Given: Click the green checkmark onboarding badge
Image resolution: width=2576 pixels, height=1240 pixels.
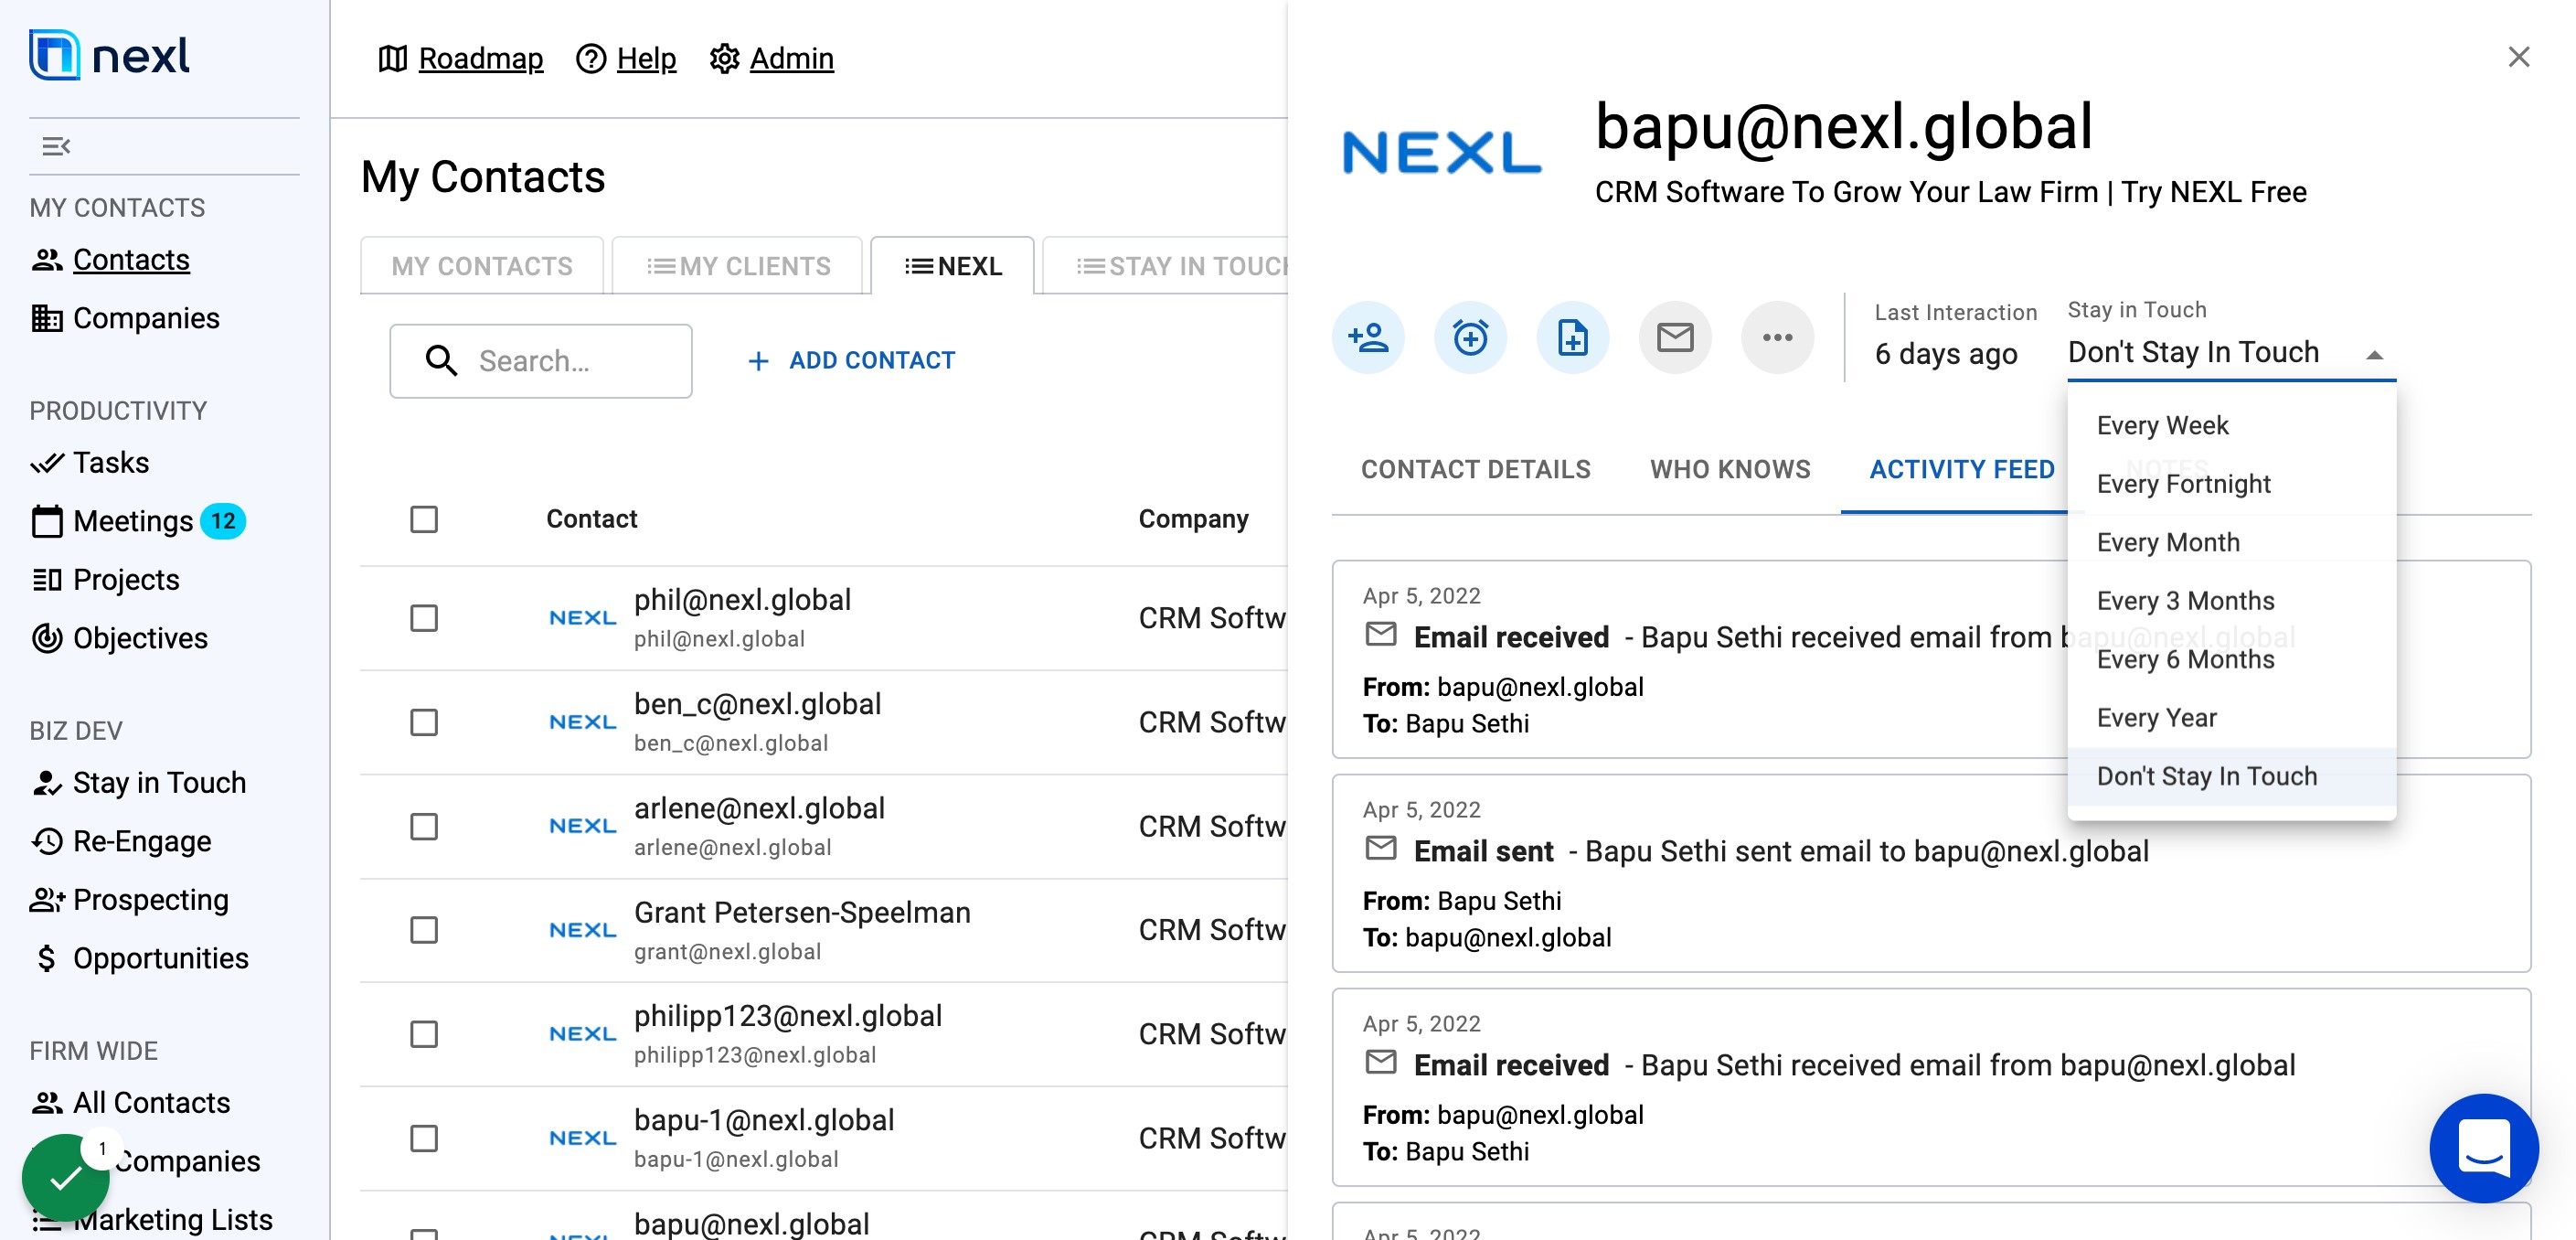Looking at the screenshot, I should (66, 1178).
